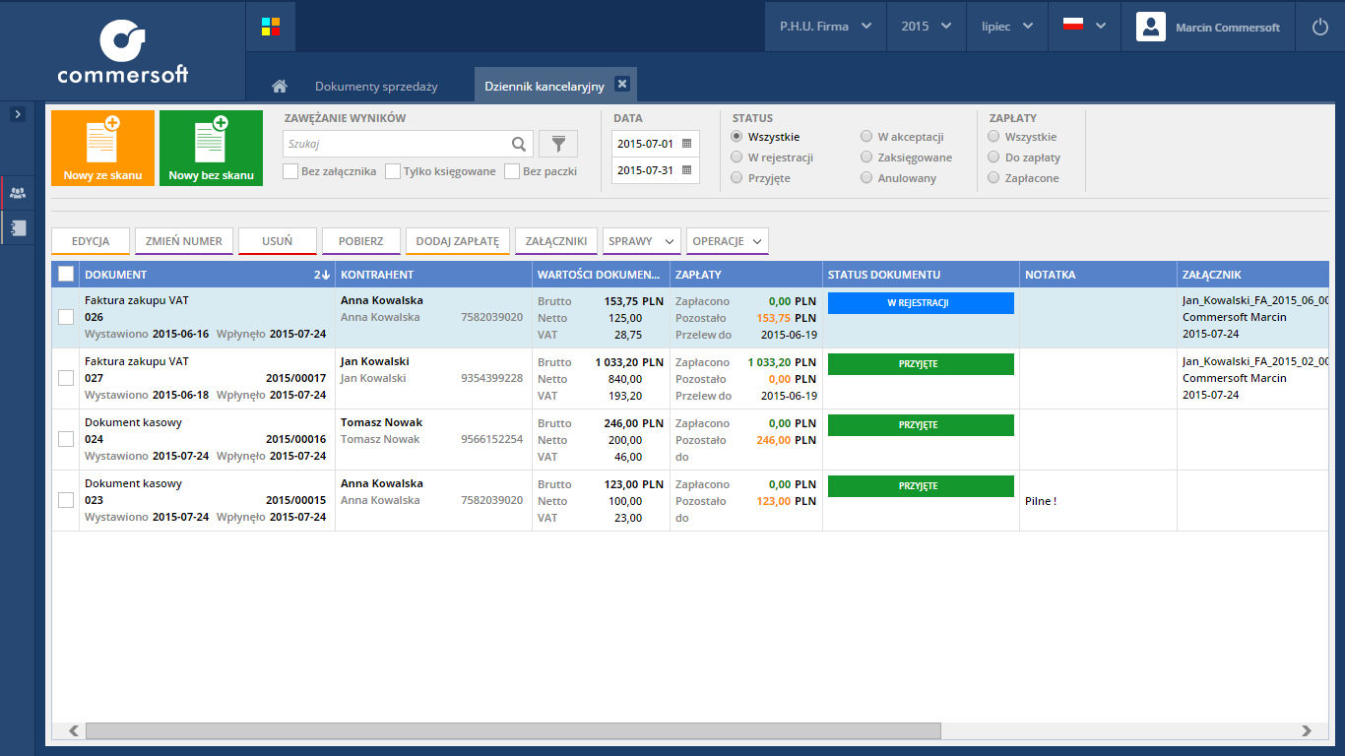Open the notebook sidebar icon
This screenshot has height=756, width=1345.
click(18, 227)
